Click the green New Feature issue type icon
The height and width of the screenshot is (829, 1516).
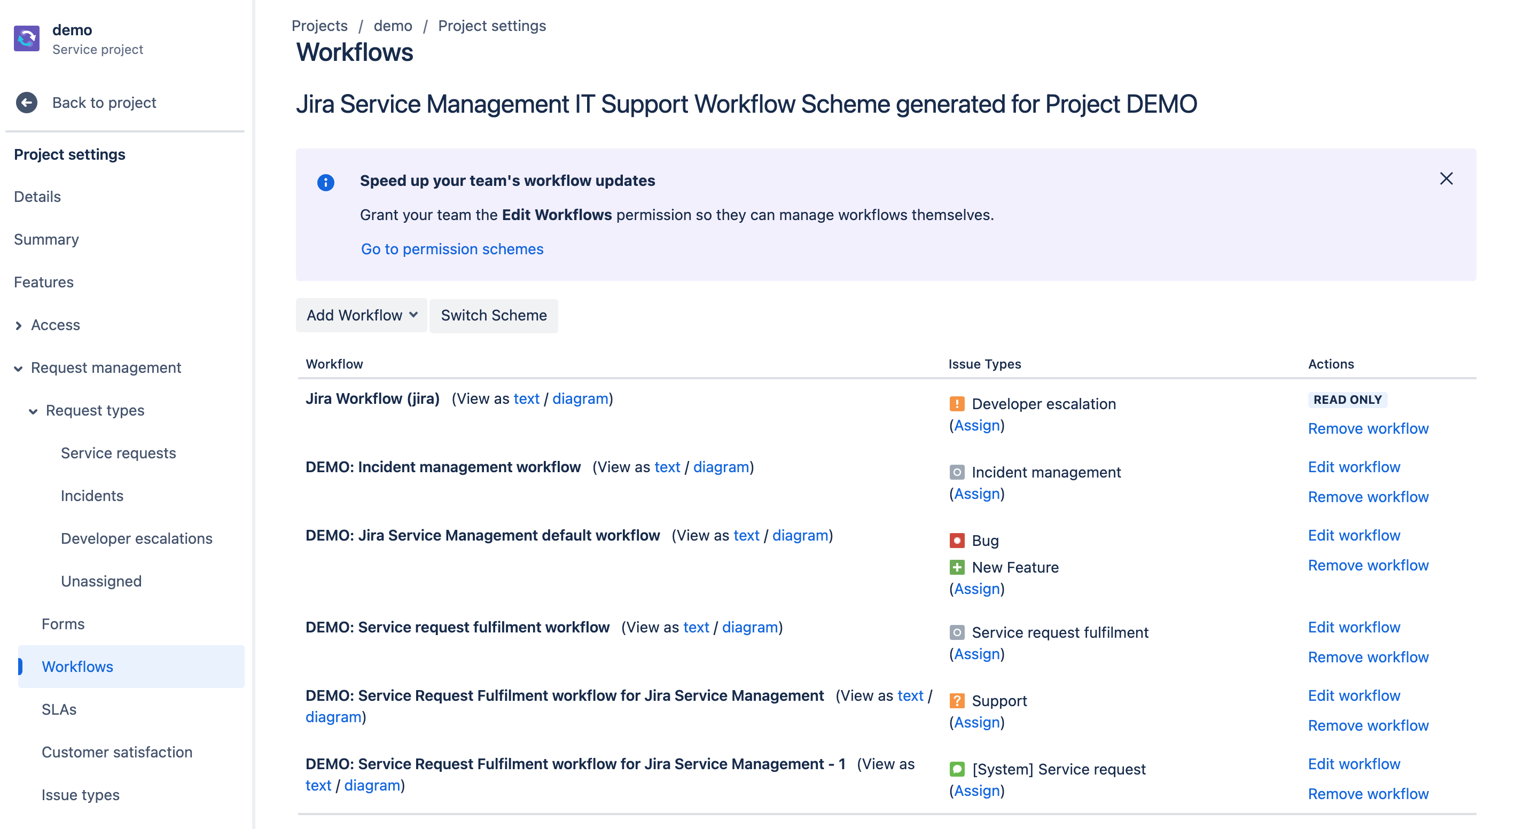pos(957,567)
